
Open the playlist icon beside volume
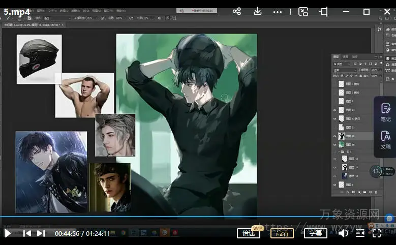(x=360, y=233)
